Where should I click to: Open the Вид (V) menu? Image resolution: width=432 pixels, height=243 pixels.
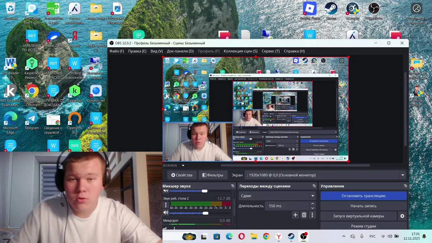[x=157, y=51]
